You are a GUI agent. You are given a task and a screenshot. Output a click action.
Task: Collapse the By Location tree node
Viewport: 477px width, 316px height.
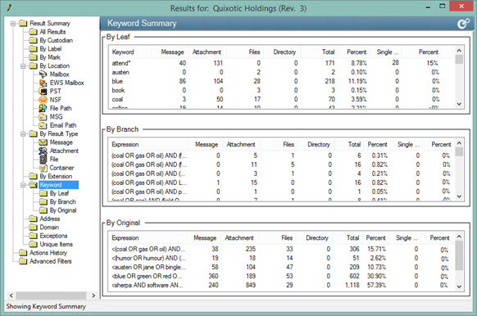click(x=23, y=66)
